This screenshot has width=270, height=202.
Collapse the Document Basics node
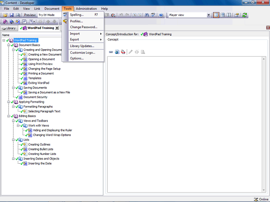(x=8, y=45)
